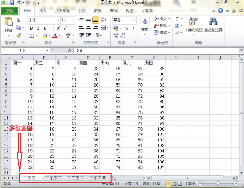Click the zoom slider handle

point(218,184)
